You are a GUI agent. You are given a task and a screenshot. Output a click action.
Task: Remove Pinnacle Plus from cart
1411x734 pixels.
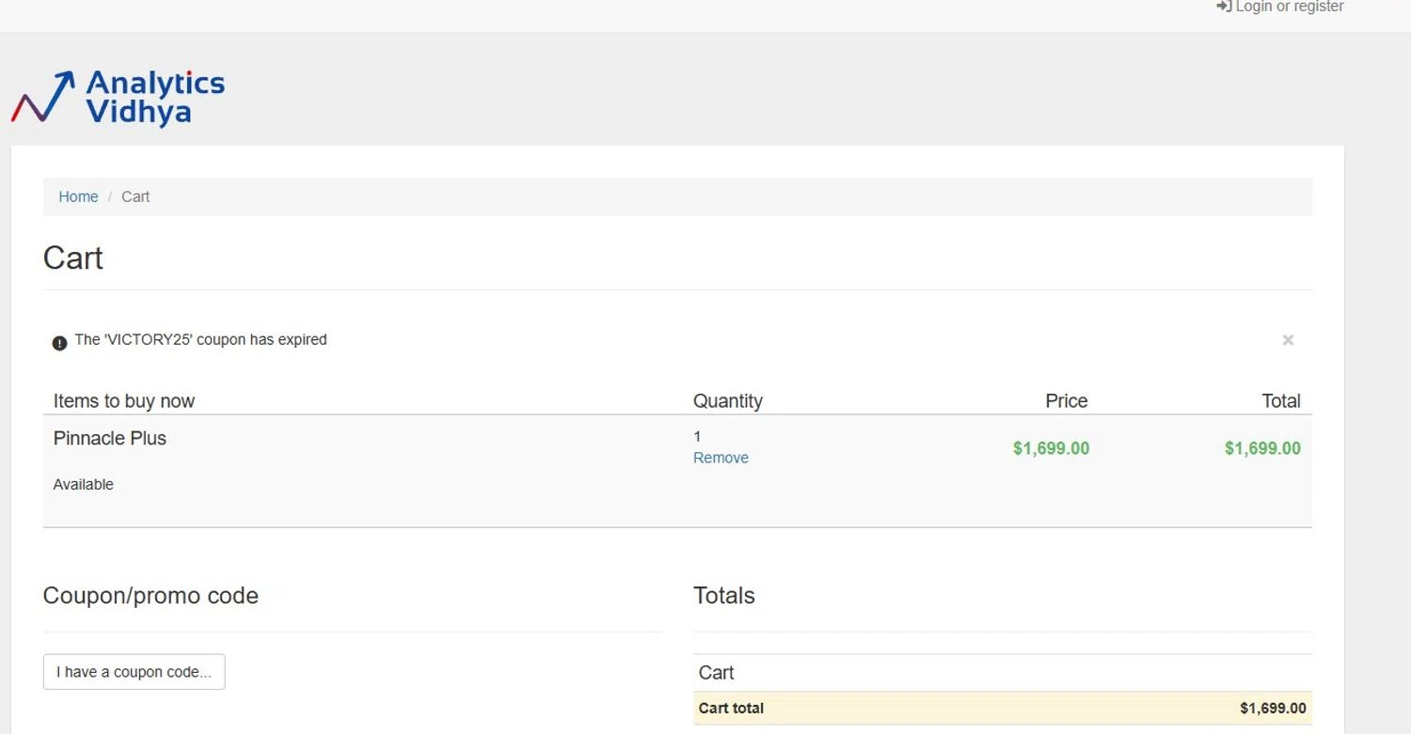[721, 458]
